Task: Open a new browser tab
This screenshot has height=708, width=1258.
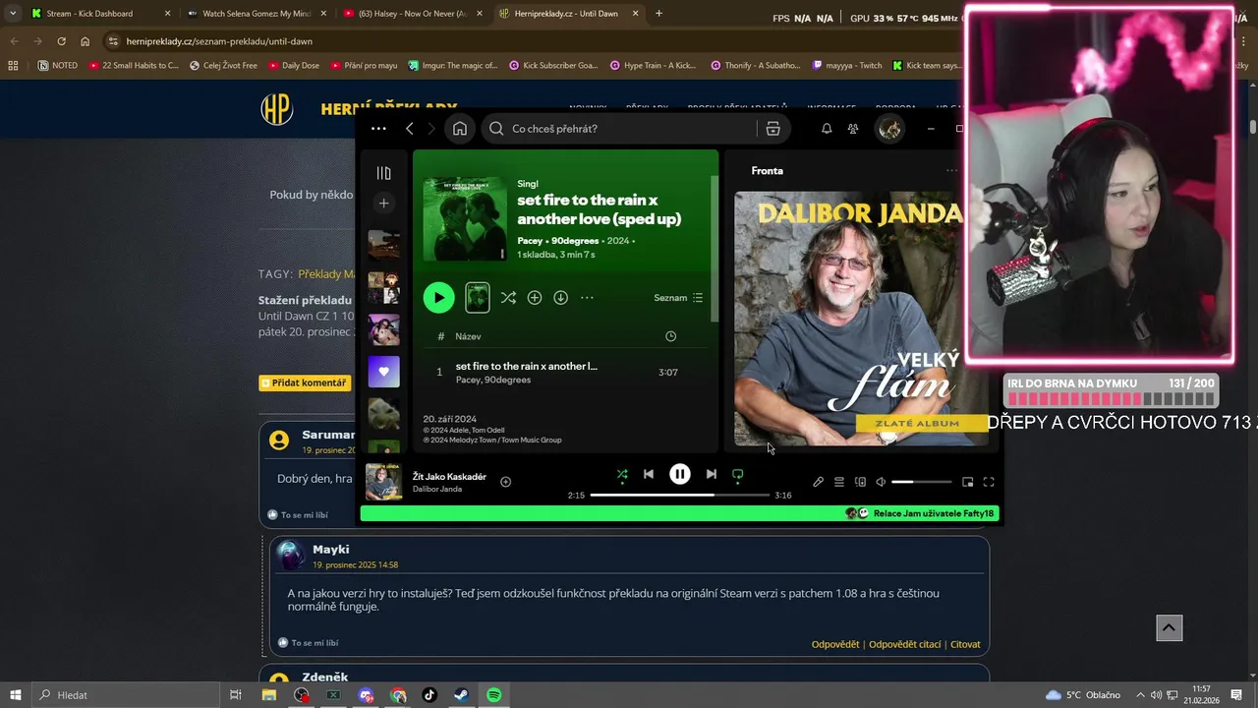Action: (x=658, y=14)
